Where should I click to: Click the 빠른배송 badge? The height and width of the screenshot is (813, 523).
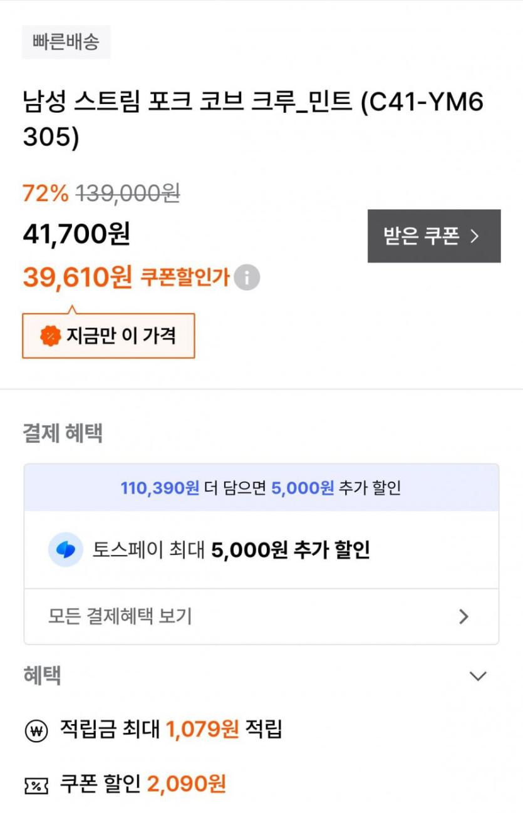pyautogui.click(x=66, y=42)
